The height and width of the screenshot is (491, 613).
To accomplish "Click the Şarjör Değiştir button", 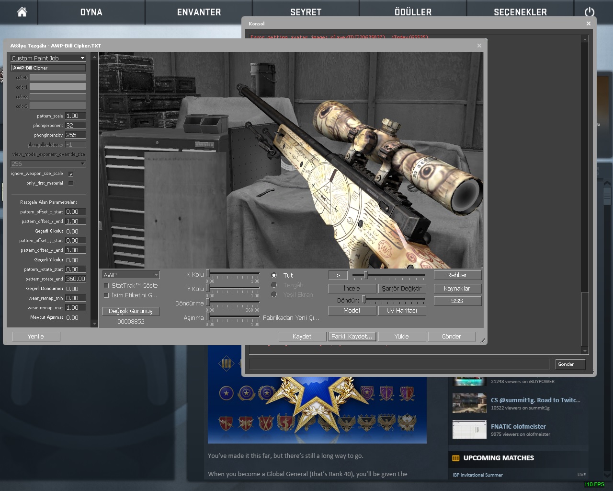I will pyautogui.click(x=401, y=288).
